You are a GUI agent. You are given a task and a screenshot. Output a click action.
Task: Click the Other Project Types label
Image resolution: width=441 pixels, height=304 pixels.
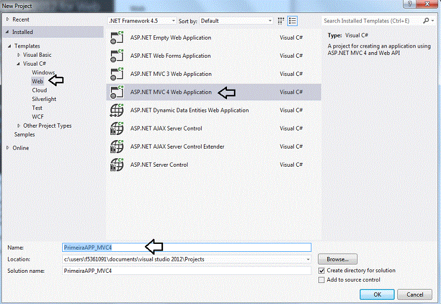(x=47, y=126)
